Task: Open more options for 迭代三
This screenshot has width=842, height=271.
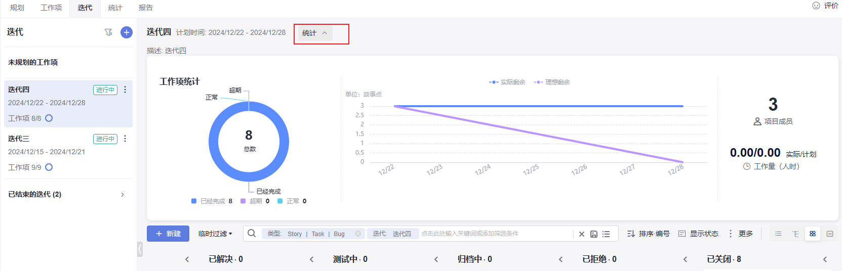Action: point(125,139)
